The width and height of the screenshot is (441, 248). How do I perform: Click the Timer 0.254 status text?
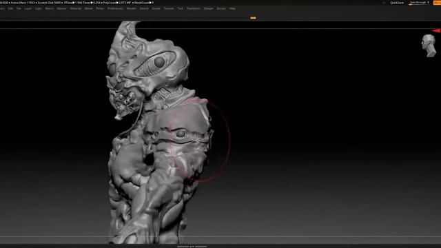(92, 3)
